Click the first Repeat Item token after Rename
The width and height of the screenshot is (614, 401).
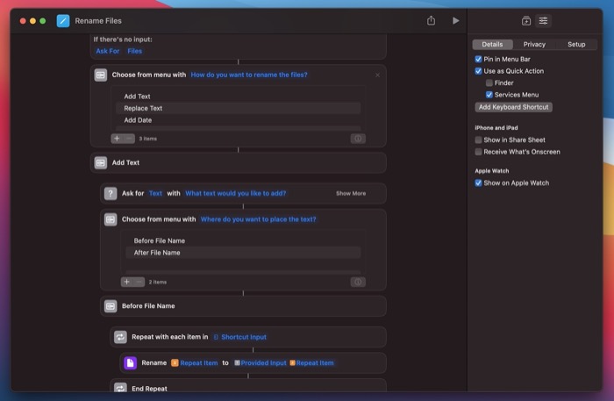coord(195,362)
